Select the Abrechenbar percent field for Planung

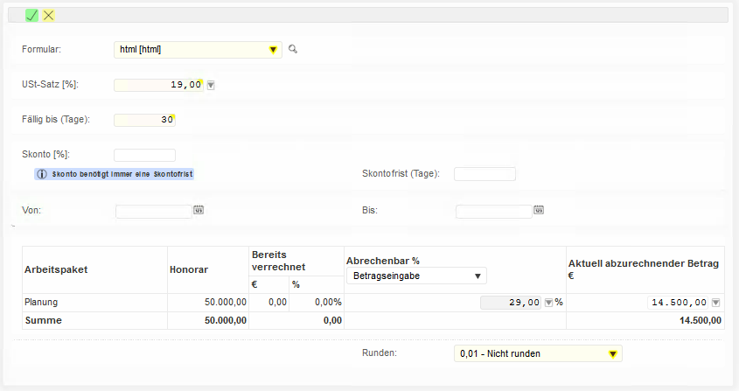(511, 303)
